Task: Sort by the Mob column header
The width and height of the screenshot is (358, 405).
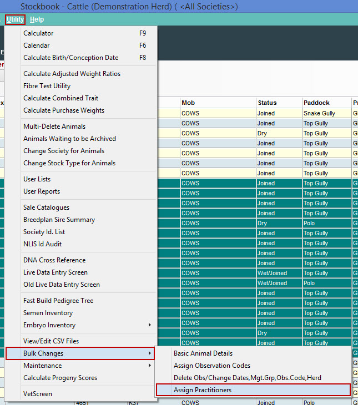Action: click(x=218, y=103)
